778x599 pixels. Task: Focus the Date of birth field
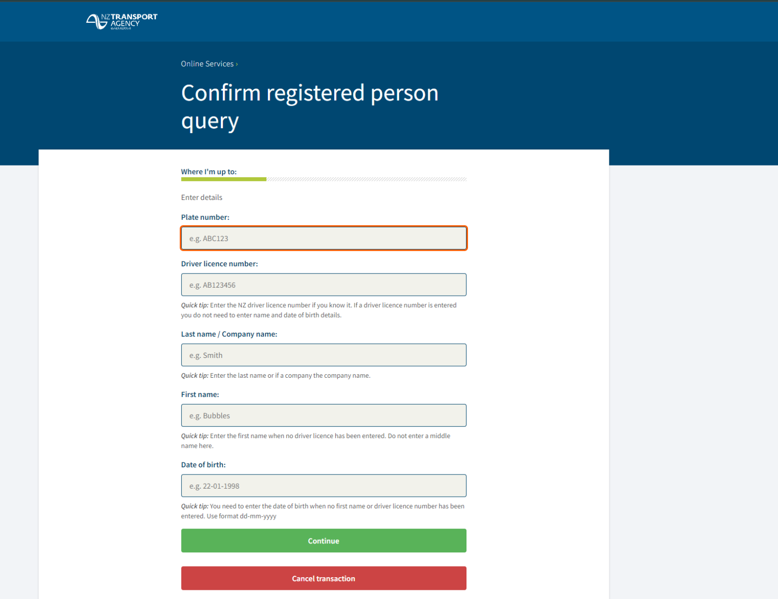coord(324,486)
